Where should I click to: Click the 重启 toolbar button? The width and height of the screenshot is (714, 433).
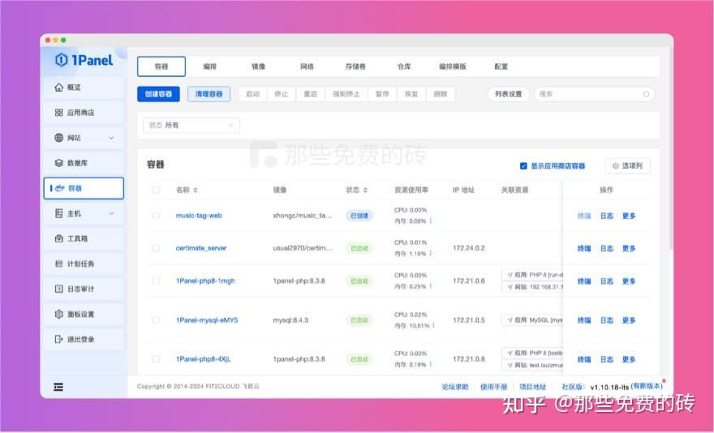(x=311, y=94)
